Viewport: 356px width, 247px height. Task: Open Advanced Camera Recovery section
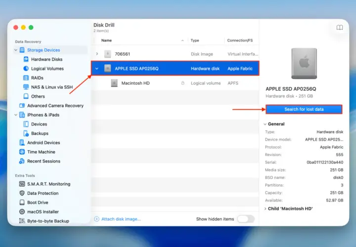(x=55, y=105)
